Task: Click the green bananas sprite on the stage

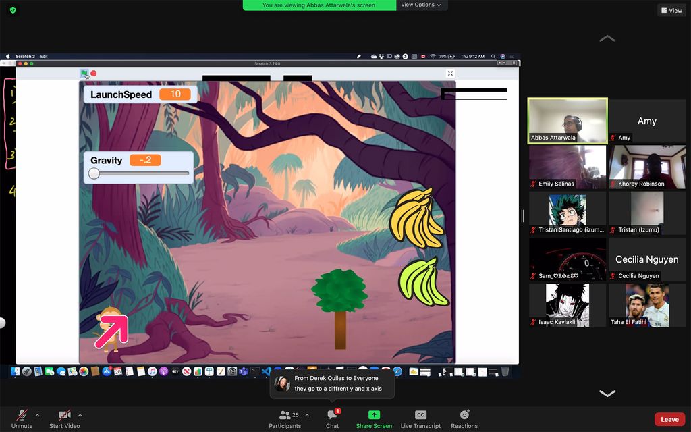Action: pyautogui.click(x=422, y=282)
